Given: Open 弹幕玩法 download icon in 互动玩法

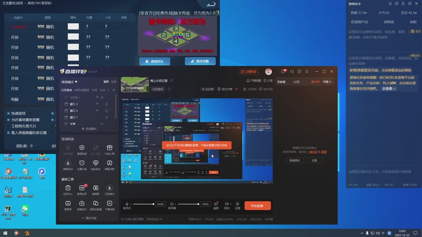Looking at the screenshot, I should 68,163.
